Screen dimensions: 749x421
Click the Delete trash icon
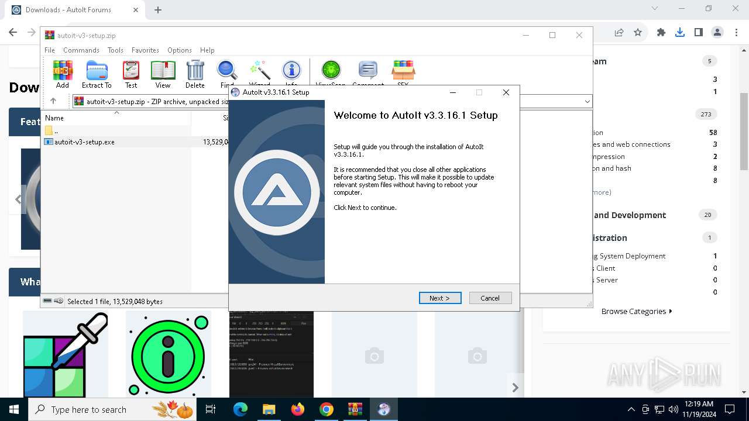(x=195, y=74)
